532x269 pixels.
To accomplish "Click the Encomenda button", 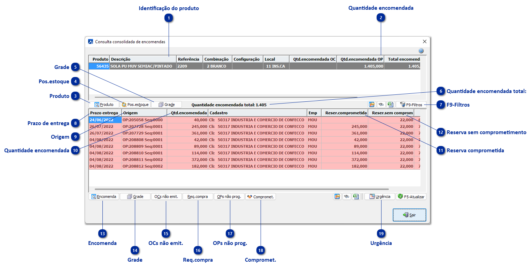I will [x=104, y=197].
